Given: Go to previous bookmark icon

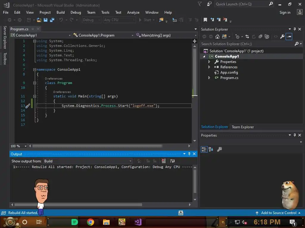Looking at the screenshot, I should 212,20.
